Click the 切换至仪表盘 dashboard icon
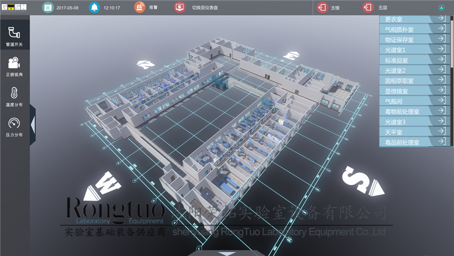This screenshot has width=454, height=256. click(180, 8)
